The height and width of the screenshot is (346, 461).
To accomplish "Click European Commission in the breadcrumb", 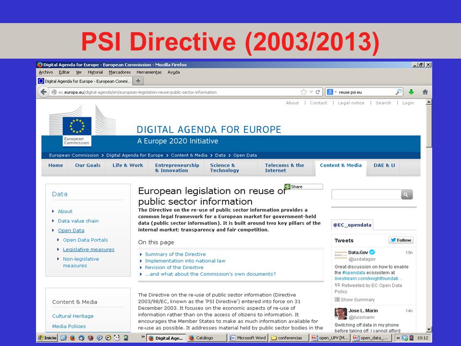I will click(74, 155).
